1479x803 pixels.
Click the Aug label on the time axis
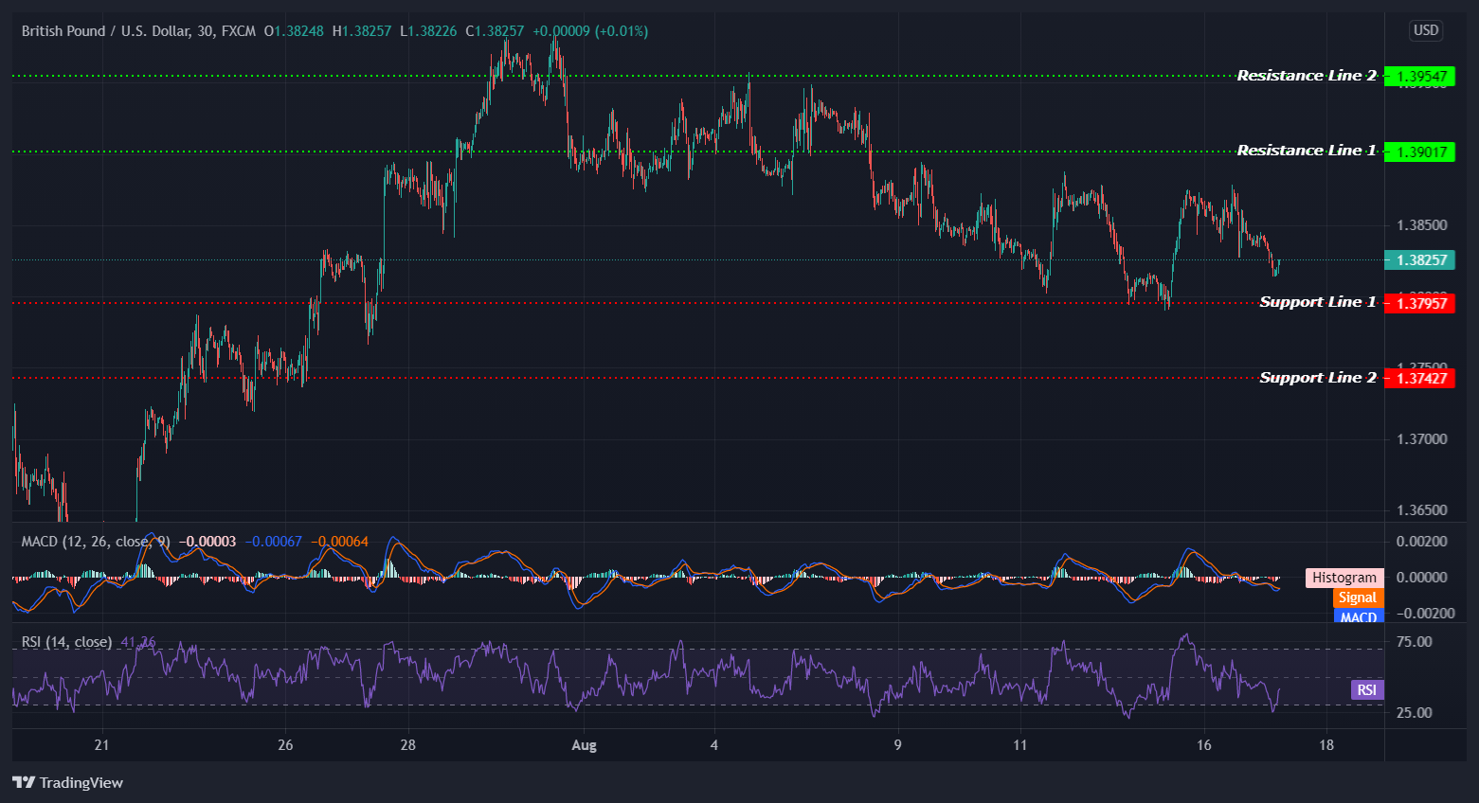[x=584, y=745]
